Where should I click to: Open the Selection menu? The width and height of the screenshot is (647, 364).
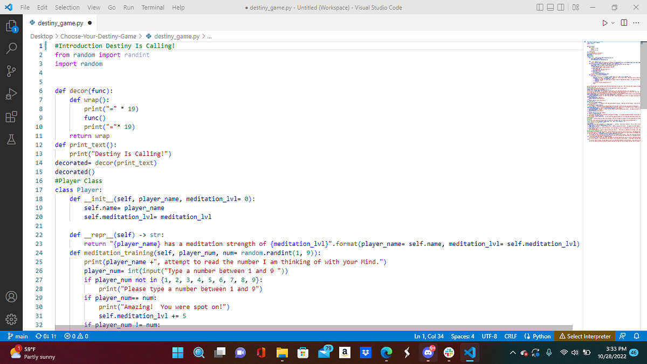pyautogui.click(x=67, y=8)
